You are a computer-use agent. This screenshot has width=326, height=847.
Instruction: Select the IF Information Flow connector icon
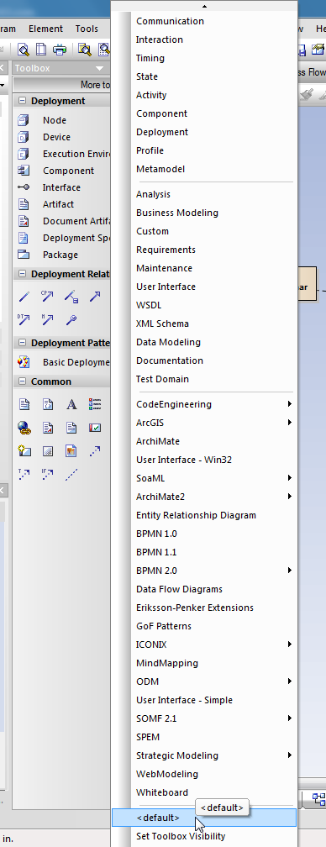pos(48,474)
